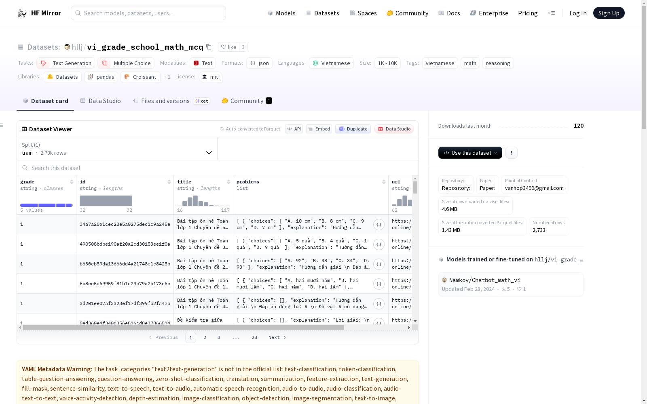Sort by the grade column icon
The height and width of the screenshot is (404, 647).
72,182
